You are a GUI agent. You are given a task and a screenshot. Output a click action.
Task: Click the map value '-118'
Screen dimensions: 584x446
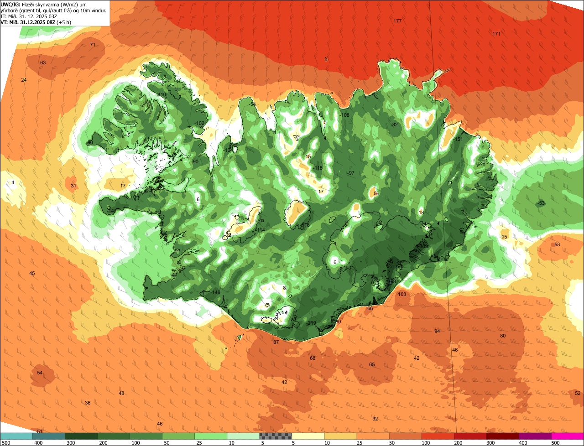pos(318,168)
